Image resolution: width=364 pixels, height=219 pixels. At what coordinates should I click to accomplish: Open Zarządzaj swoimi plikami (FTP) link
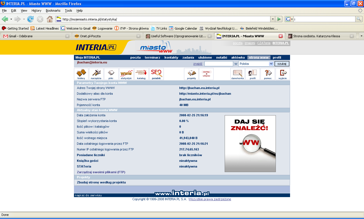coord(101,172)
